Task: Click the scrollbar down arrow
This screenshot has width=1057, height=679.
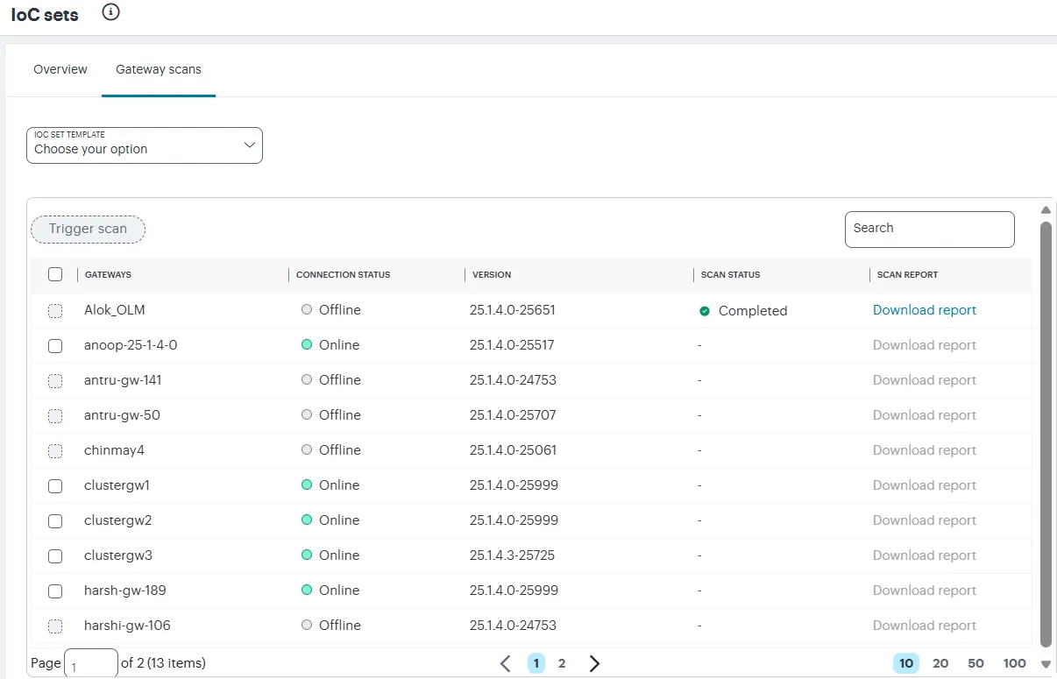Action: (x=1046, y=664)
